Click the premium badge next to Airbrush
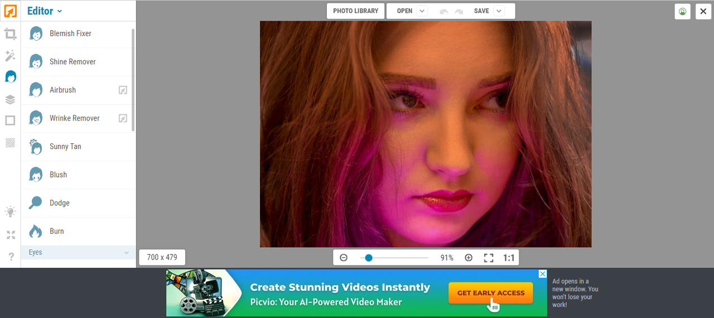714x318 pixels. click(x=123, y=90)
